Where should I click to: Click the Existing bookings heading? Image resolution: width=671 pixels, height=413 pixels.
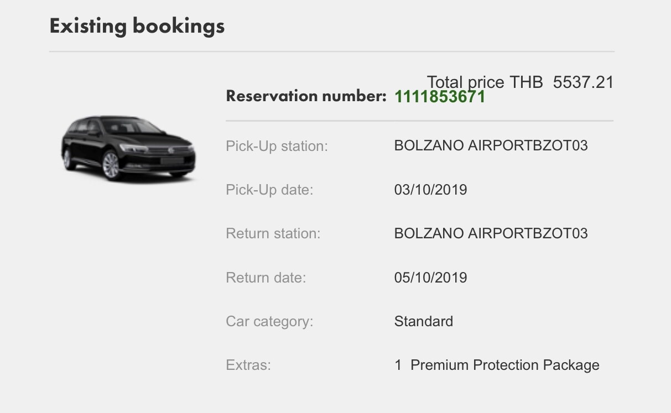click(137, 26)
